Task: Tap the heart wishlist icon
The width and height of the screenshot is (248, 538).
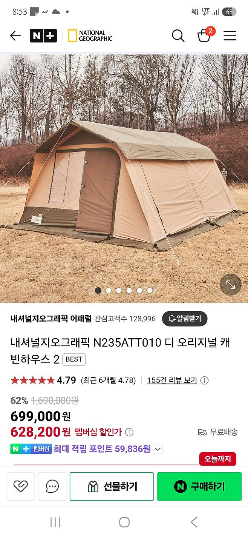Action: pos(21,486)
